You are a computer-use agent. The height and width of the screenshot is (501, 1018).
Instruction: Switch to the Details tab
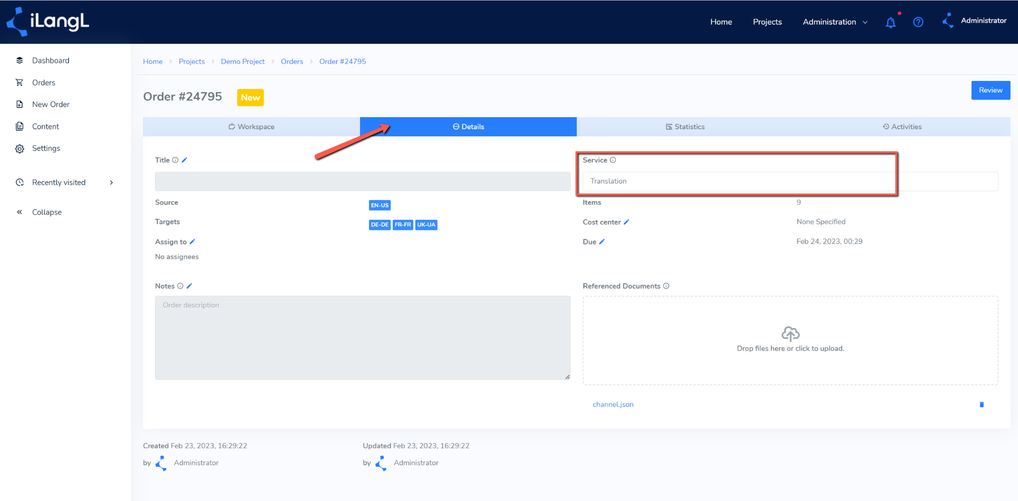coord(468,127)
